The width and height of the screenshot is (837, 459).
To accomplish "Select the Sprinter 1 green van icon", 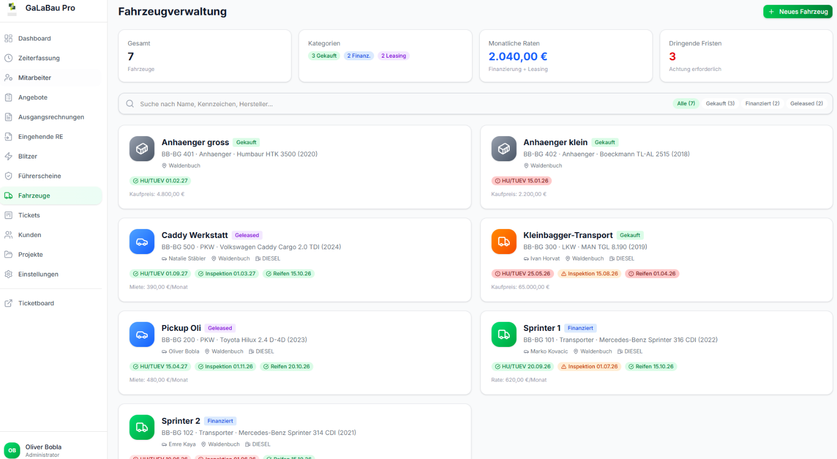I will pos(504,335).
